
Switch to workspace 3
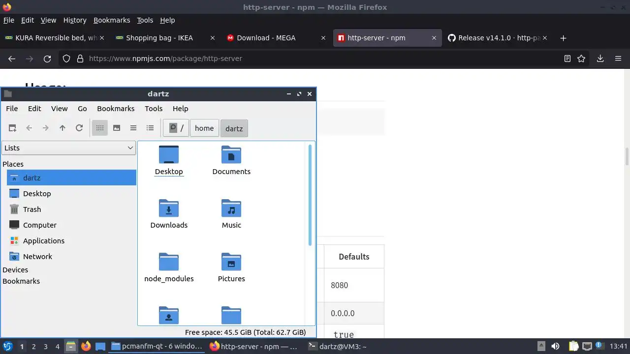(45, 346)
